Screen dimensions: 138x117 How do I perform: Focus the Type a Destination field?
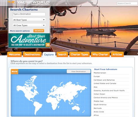point(29,14)
